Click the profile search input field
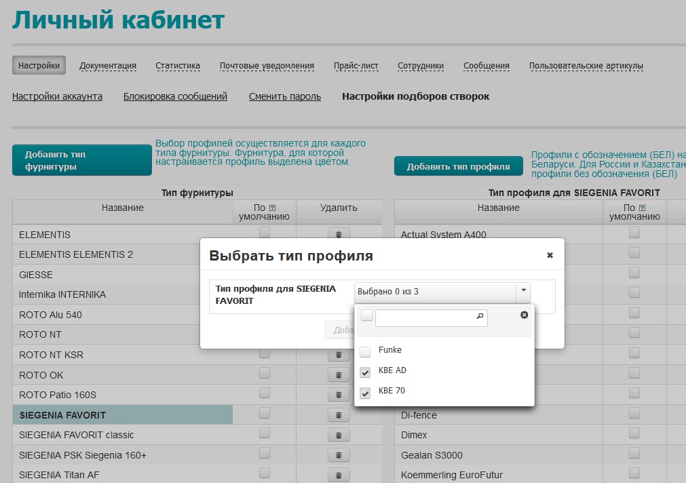The height and width of the screenshot is (483, 686). (425, 317)
